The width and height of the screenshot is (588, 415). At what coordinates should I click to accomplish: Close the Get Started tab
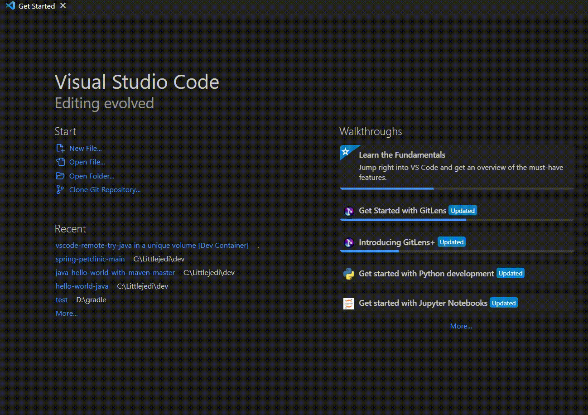tap(63, 6)
